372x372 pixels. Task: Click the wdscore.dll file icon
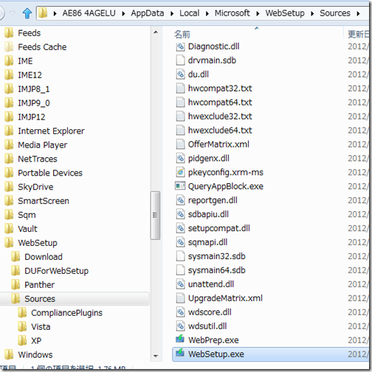[180, 312]
